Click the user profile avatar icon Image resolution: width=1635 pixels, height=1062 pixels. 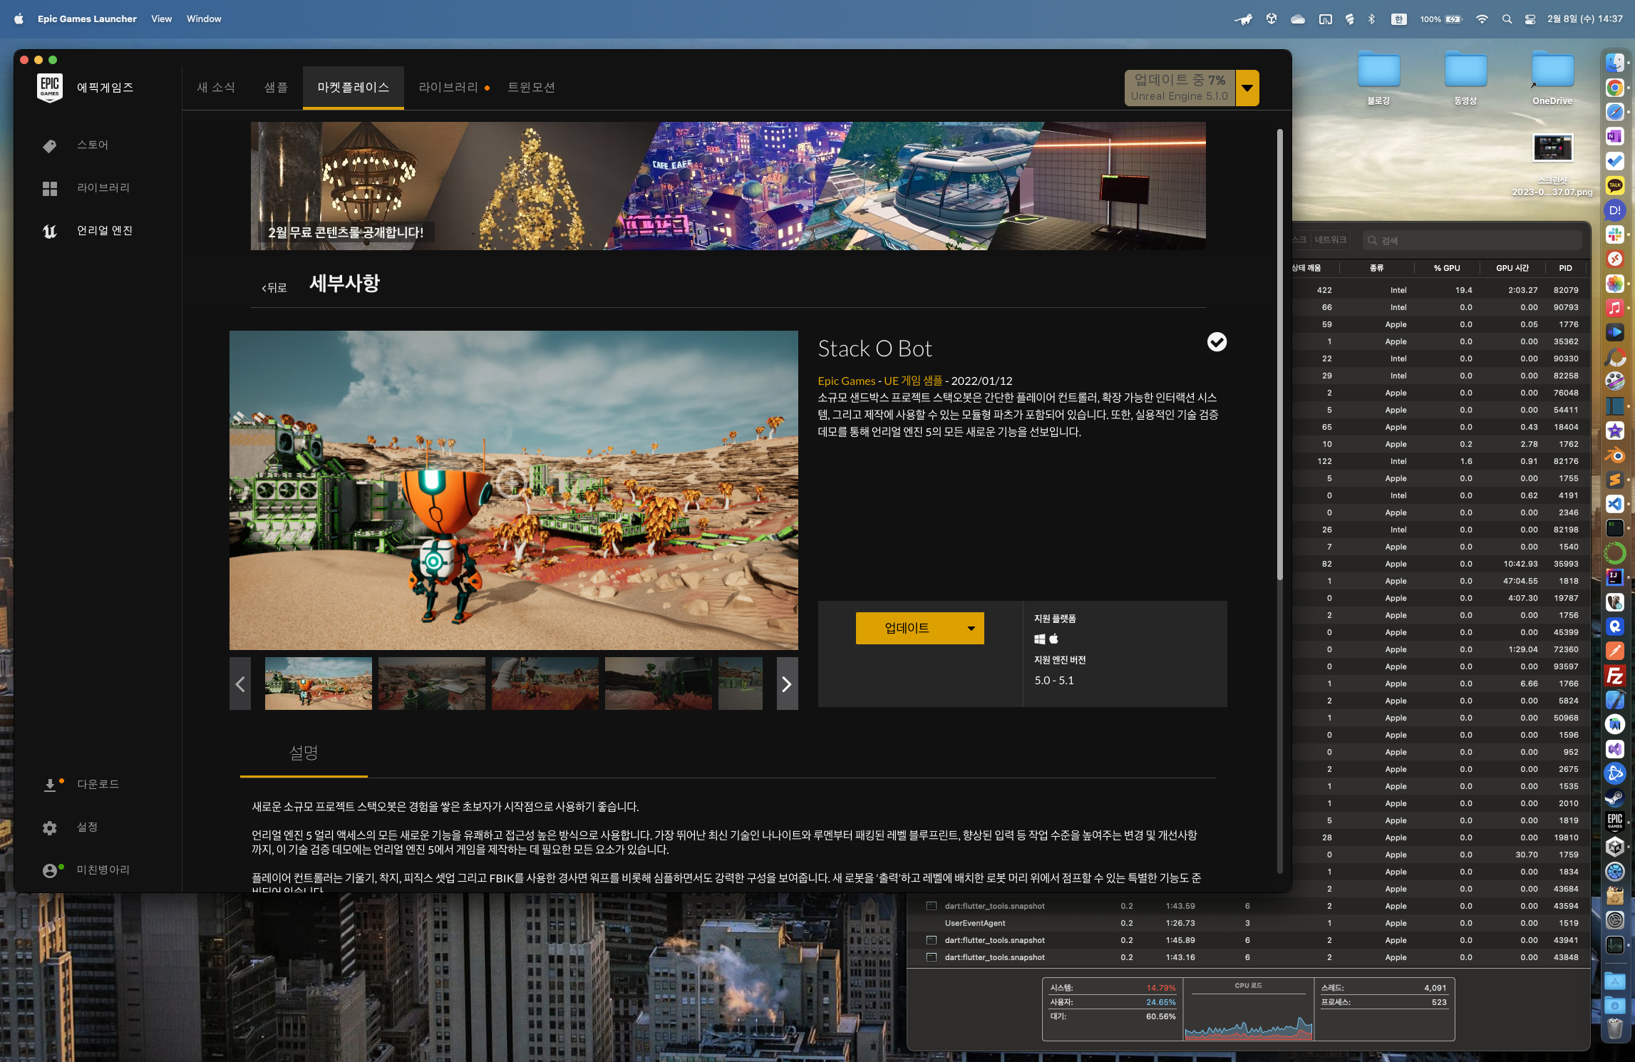click(x=50, y=870)
